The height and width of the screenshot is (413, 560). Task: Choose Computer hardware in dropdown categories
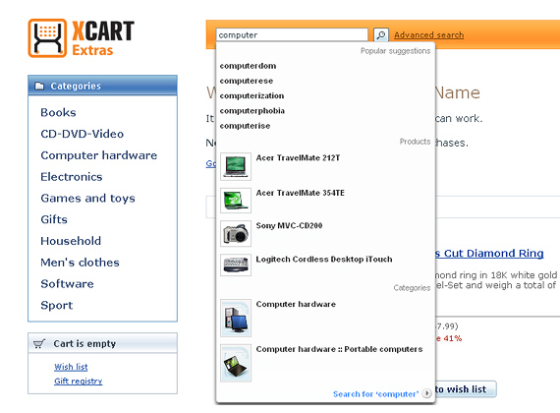296,304
